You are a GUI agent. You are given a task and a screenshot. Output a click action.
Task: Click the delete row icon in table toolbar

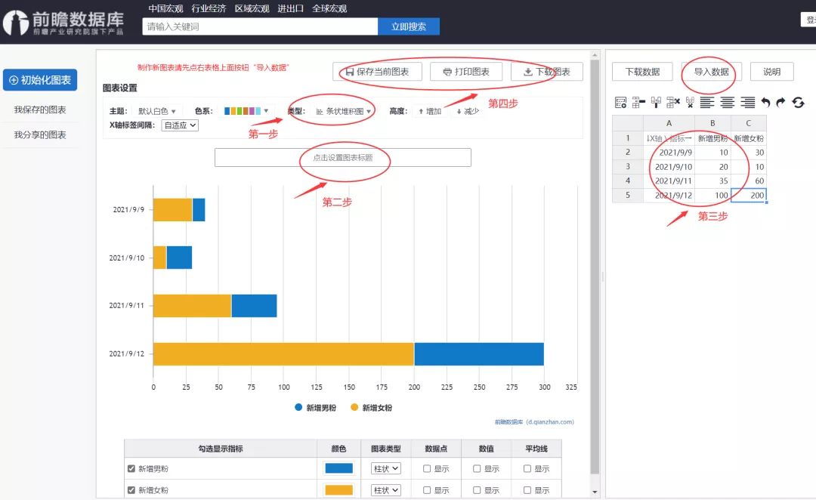(673, 103)
